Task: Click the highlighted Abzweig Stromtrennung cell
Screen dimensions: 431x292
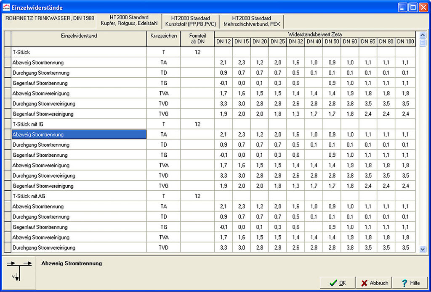Action: [79, 134]
